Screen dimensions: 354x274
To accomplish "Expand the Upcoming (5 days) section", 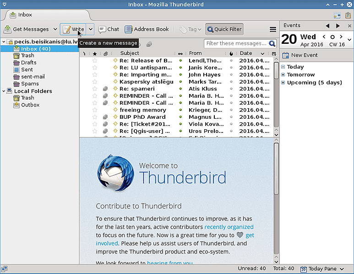I will tap(283, 83).
